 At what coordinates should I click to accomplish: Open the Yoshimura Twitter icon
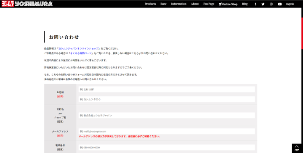point(263,4)
